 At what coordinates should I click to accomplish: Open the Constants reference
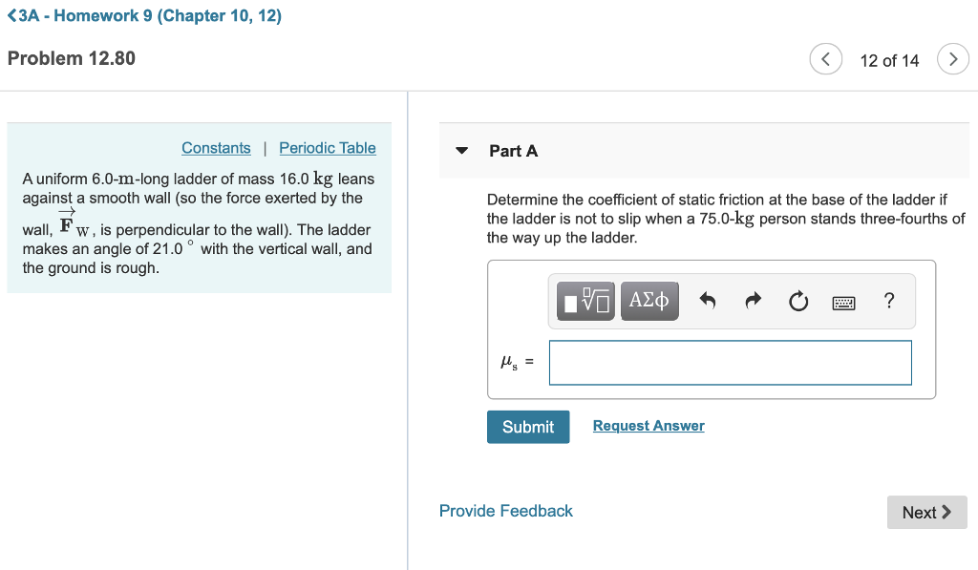[216, 148]
